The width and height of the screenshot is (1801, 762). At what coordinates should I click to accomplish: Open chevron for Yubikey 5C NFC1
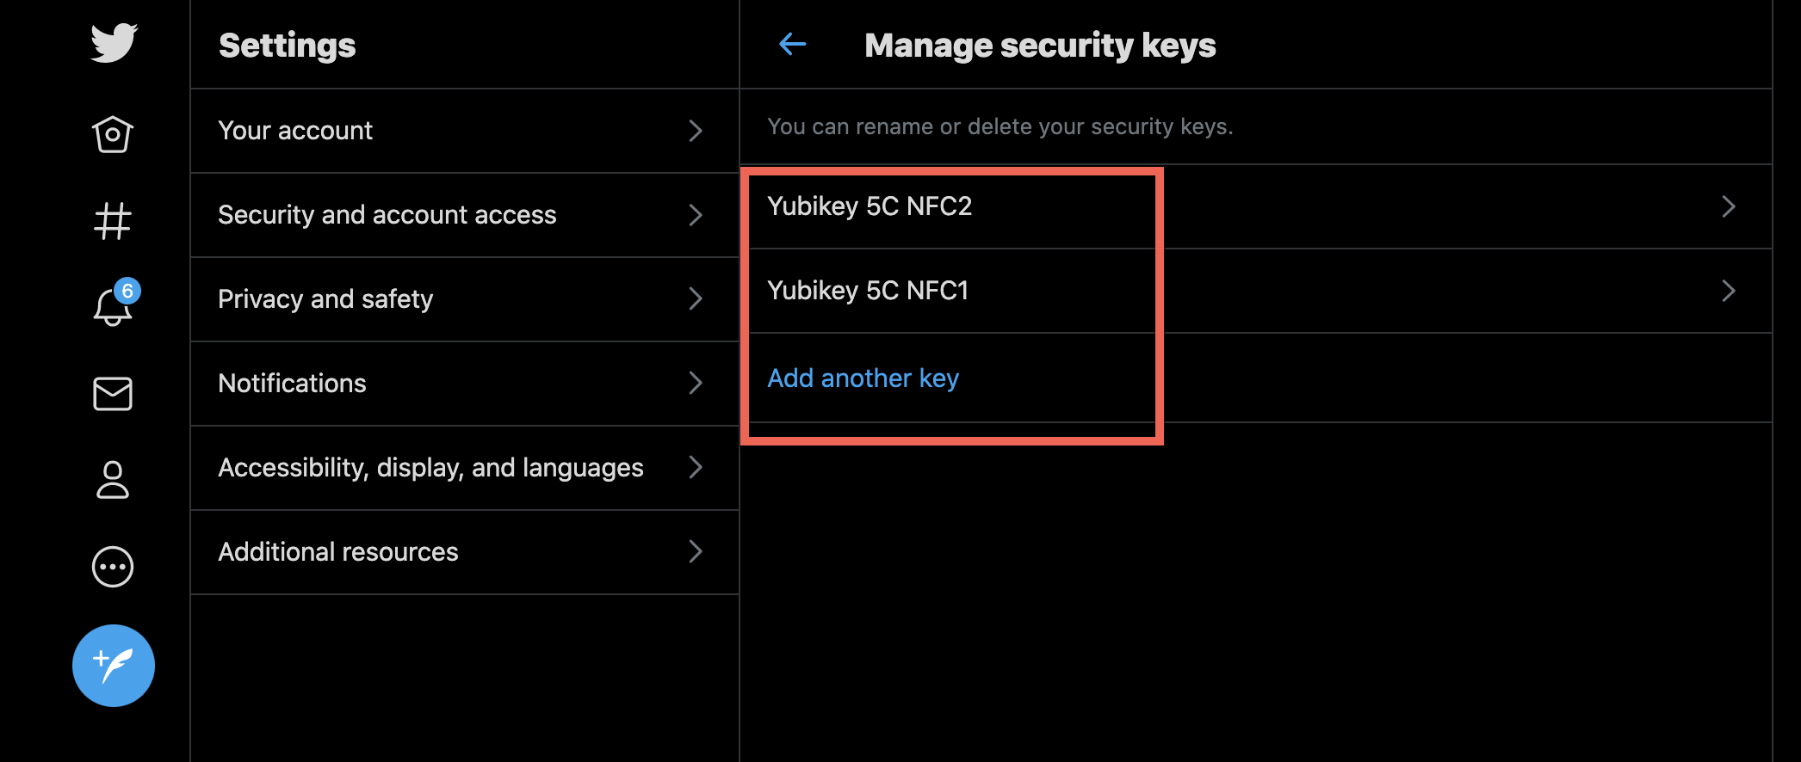(1728, 291)
